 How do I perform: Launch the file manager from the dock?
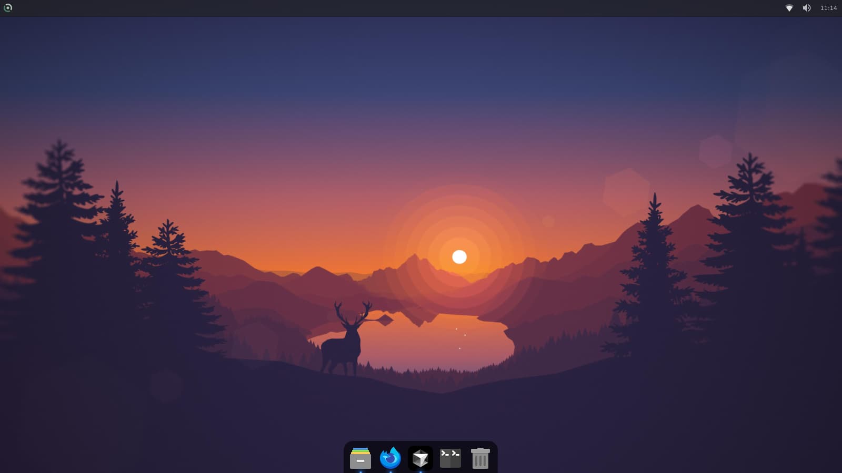point(360,458)
